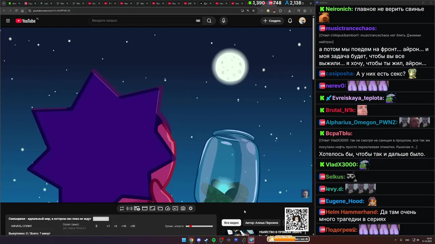
Task: Start voice search with microphone
Action: pos(223,21)
